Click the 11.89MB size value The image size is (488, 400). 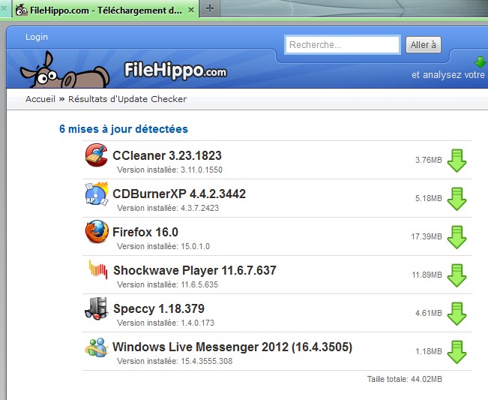tap(427, 275)
